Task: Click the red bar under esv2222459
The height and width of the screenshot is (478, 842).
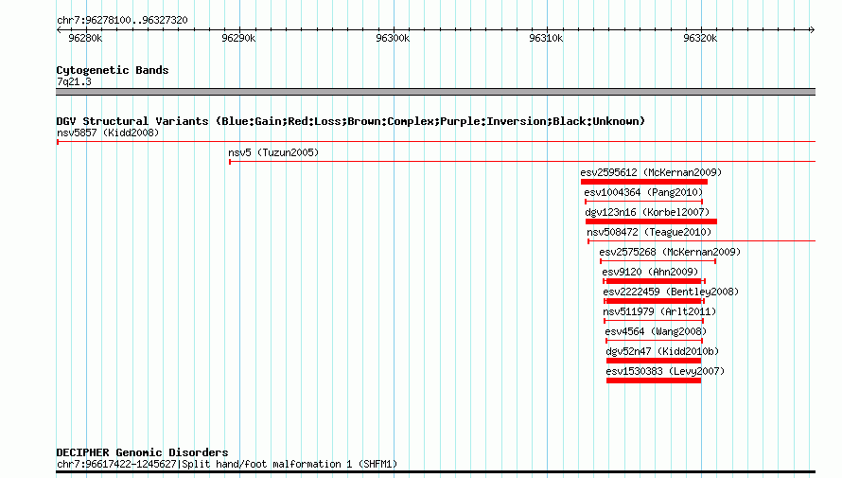Action: [654, 301]
